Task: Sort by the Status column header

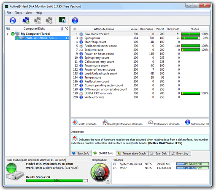Action: 194,29
